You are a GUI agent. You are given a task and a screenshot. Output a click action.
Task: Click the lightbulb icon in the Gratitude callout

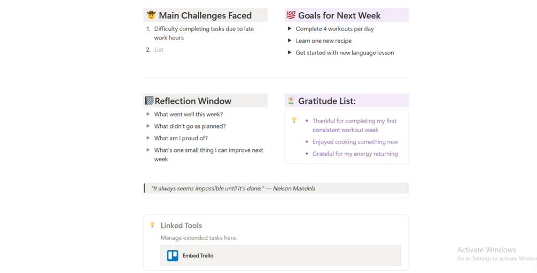[294, 120]
